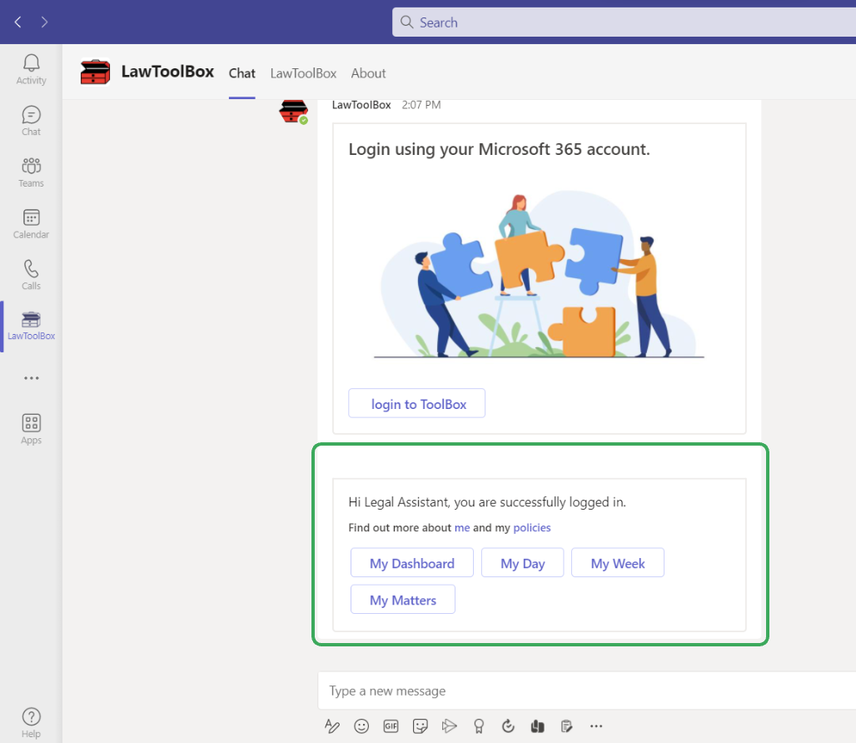Open the Calendar app
This screenshot has height=743, width=856.
[x=31, y=223]
